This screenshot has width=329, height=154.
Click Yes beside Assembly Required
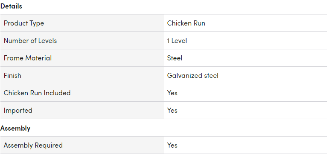coord(172,145)
